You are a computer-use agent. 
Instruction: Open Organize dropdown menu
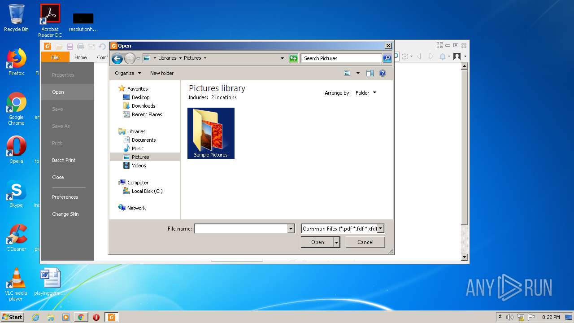tap(128, 73)
